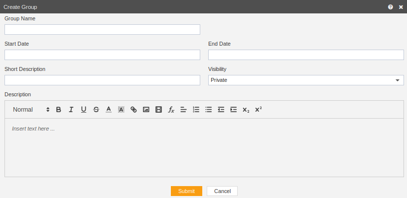Create a numbered list

point(196,110)
